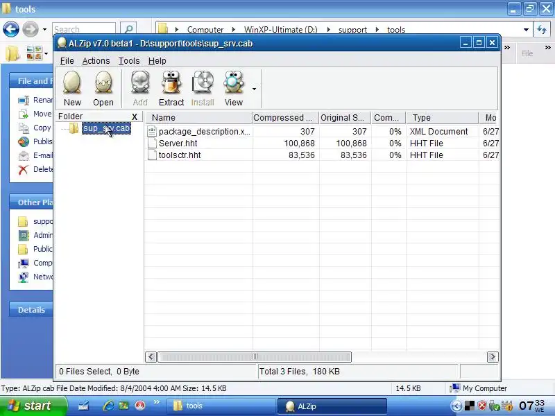Click Computer in the address breadcrumb
This screenshot has width=555, height=416.
click(x=205, y=30)
